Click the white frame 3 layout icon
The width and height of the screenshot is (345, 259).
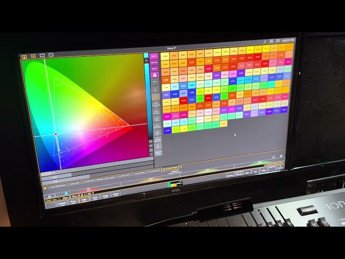click(43, 55)
